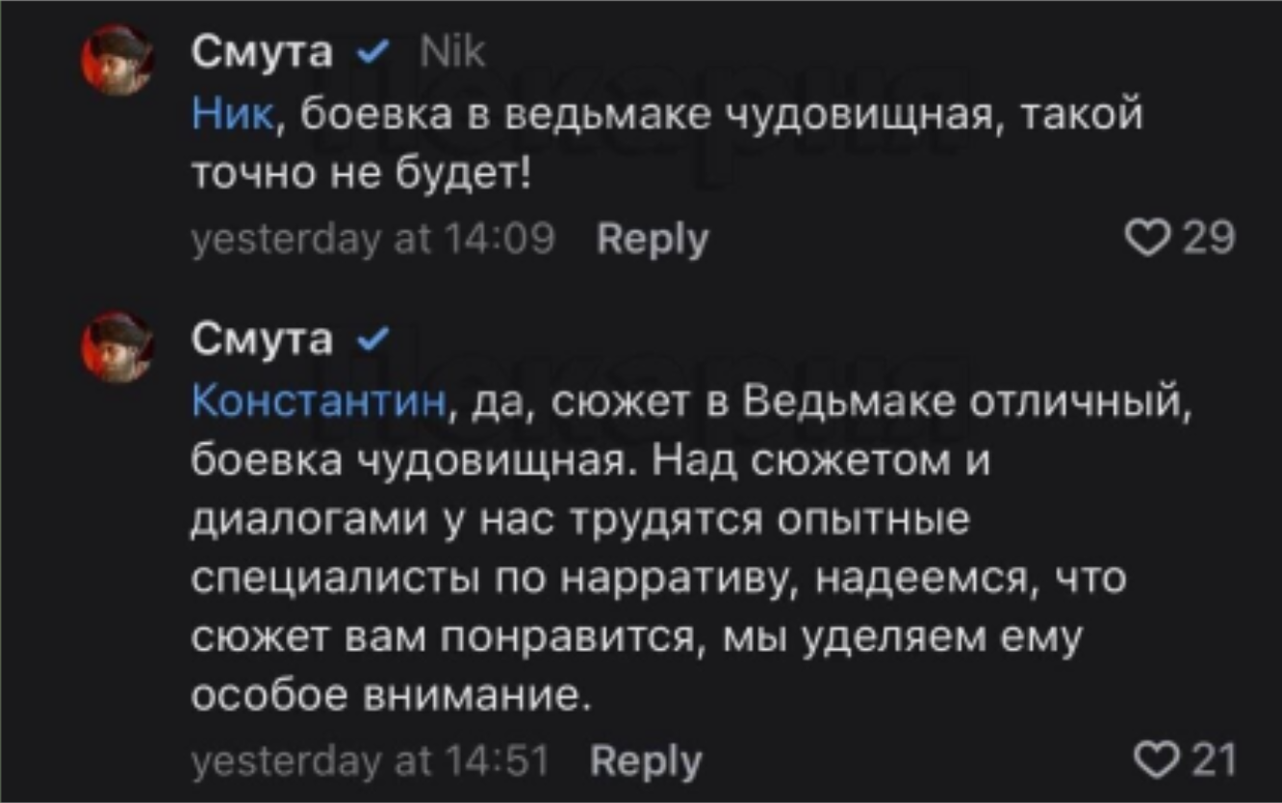Click the like count 21

1212,760
